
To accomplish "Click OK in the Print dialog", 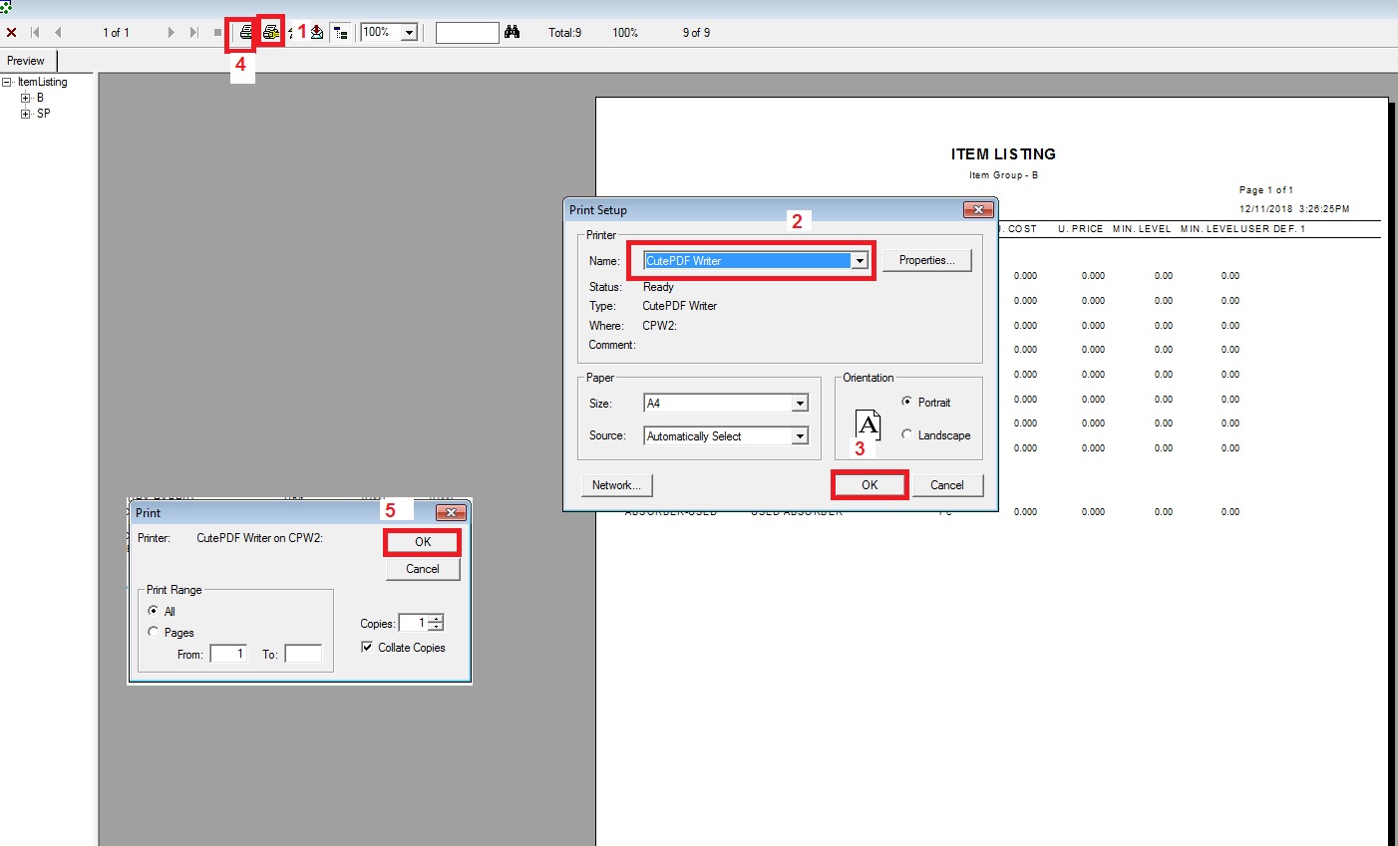I will 423,542.
